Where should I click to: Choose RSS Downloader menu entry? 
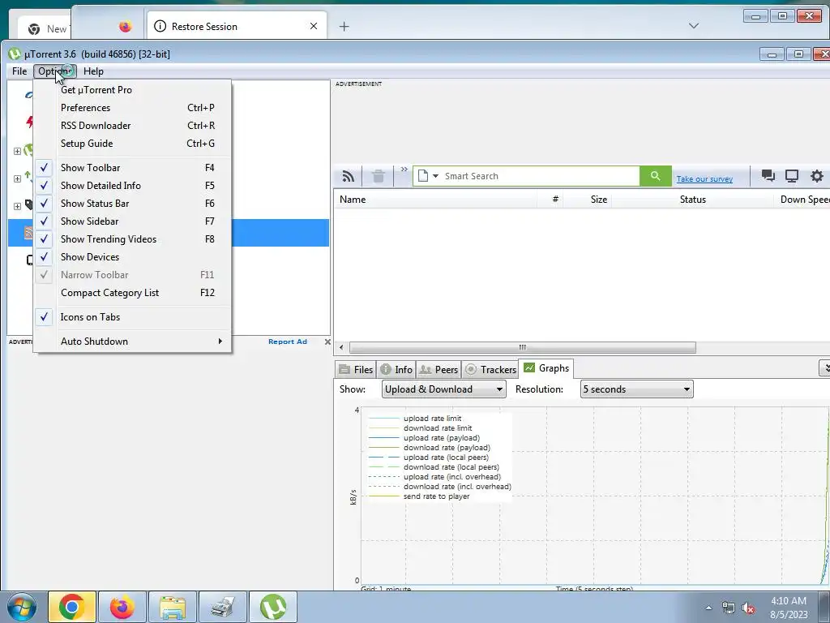pyautogui.click(x=132, y=126)
